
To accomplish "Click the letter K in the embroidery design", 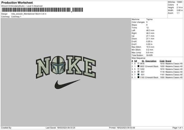I will [74, 65].
